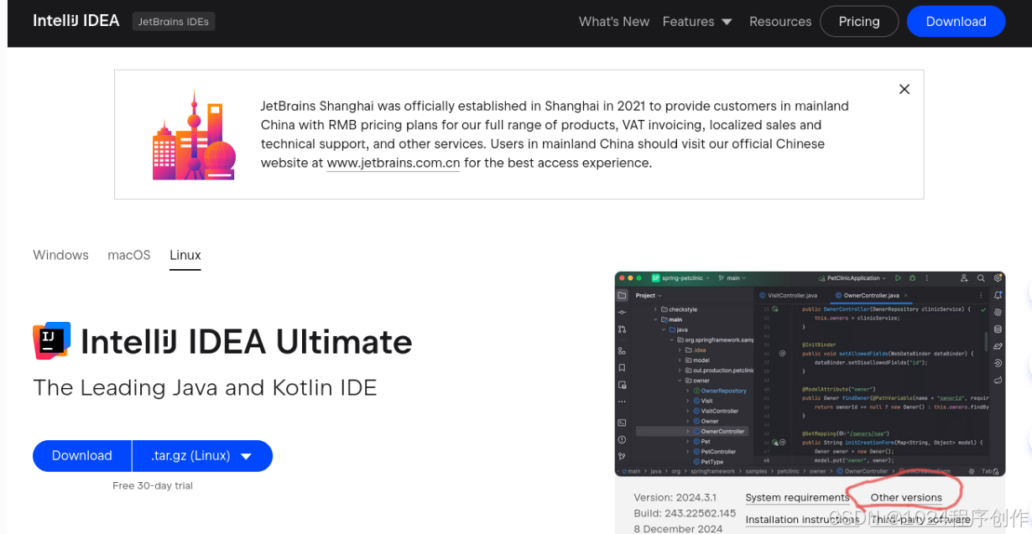This screenshot has height=534, width=1032.
Task: Click the Git branch icon in IDE preview
Action: pos(622,457)
